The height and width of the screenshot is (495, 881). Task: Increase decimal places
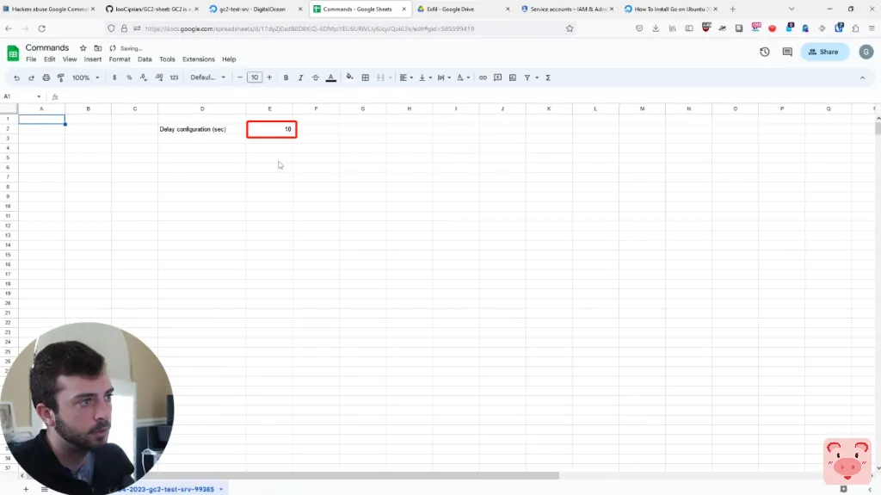159,77
